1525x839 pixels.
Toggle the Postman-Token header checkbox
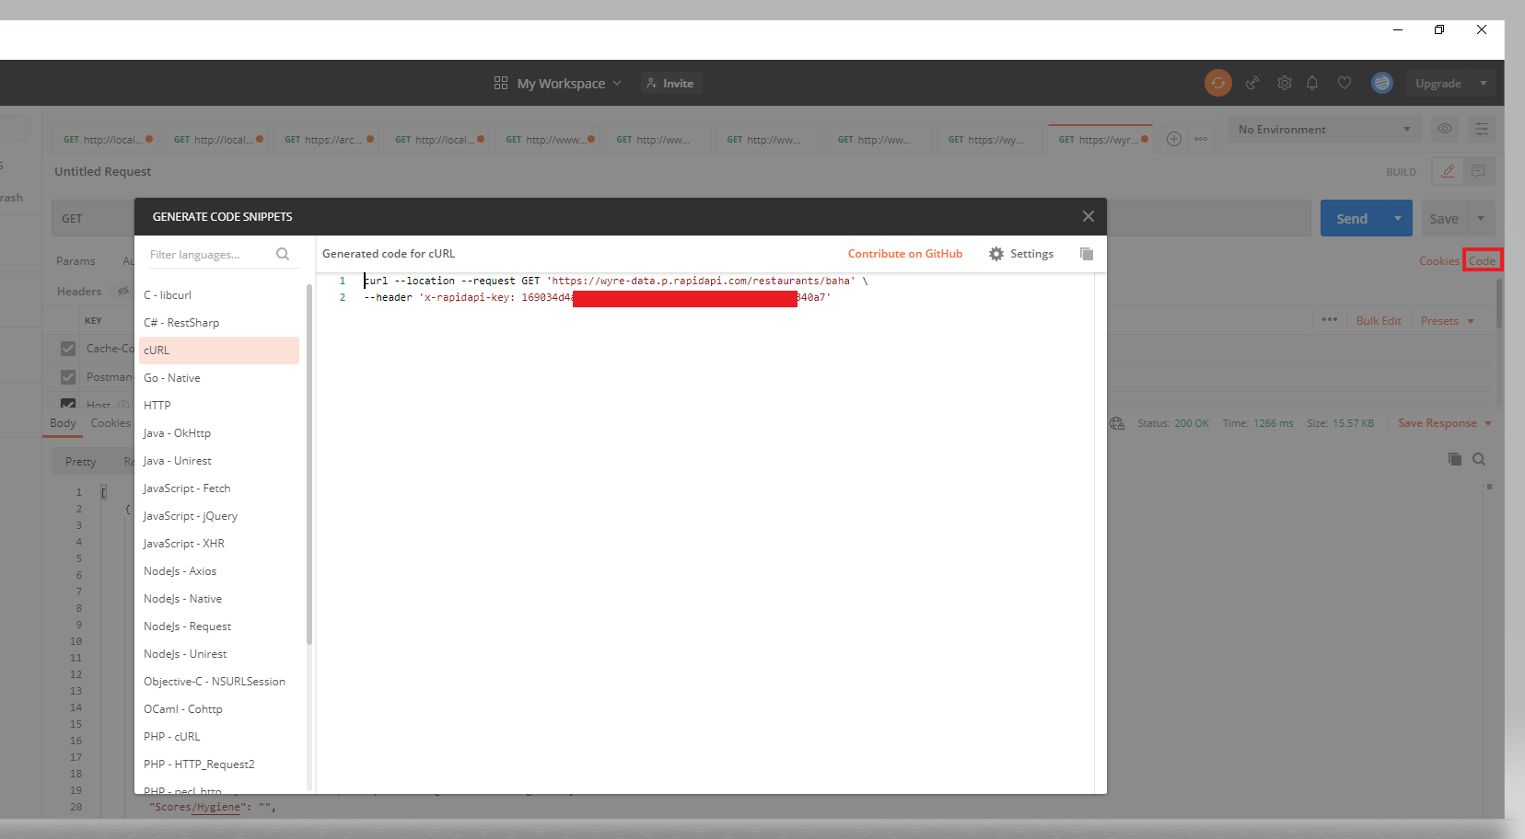(68, 377)
